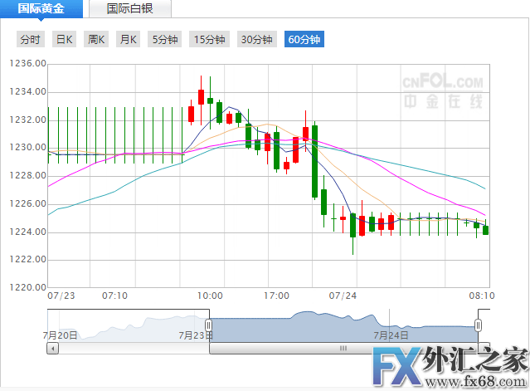Switch chart to 30分钟 interval
The height and width of the screenshot is (391, 530).
257,39
